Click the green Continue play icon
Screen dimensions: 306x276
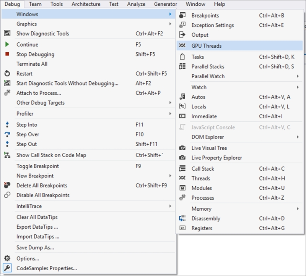tap(7, 44)
